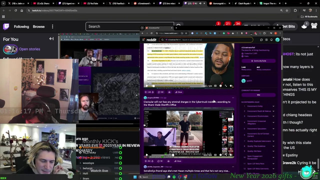Open the Reddit hamburger menu
The image size is (320, 180).
143,40
